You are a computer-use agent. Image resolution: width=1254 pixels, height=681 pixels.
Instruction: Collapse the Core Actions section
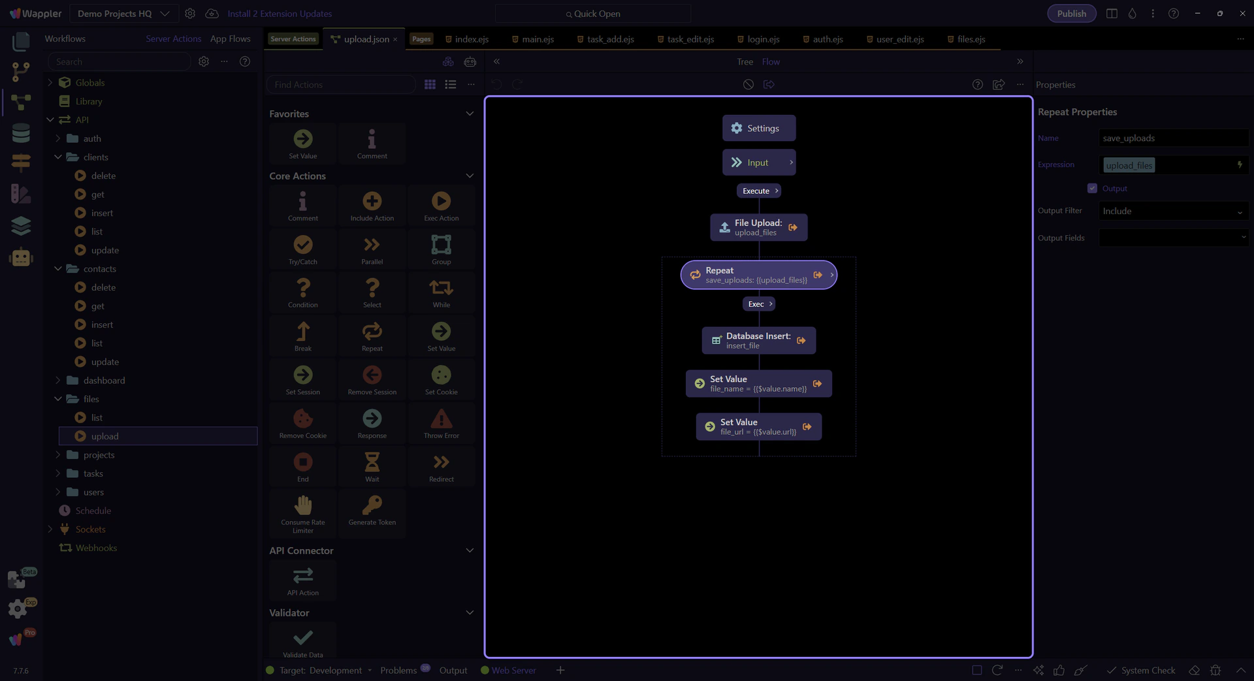(470, 176)
